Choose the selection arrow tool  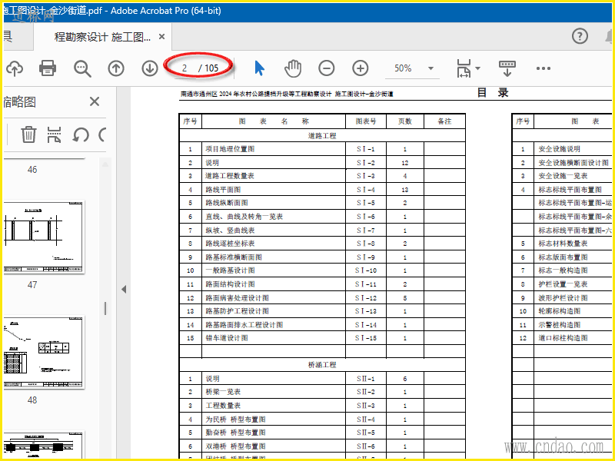click(259, 68)
